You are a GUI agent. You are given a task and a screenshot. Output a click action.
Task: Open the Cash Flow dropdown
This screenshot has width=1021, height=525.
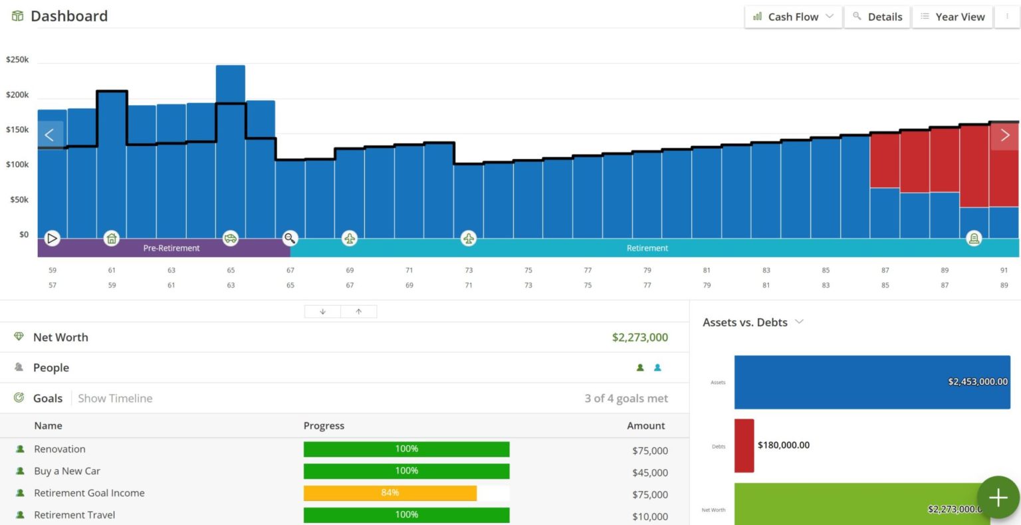pos(793,17)
